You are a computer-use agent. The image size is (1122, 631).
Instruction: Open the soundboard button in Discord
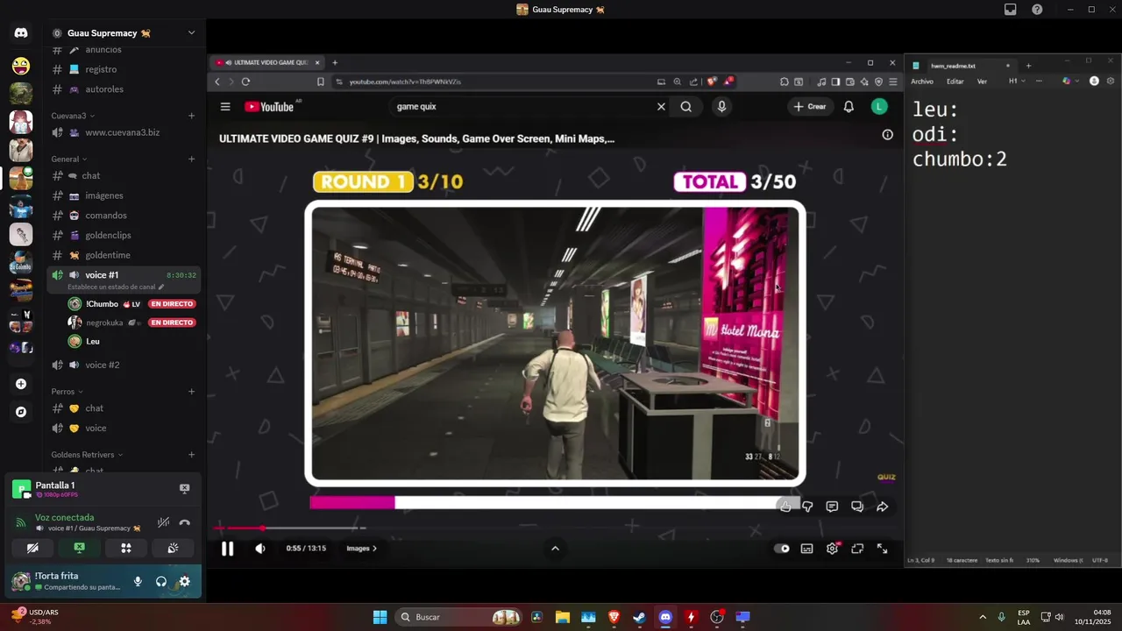coord(173,548)
